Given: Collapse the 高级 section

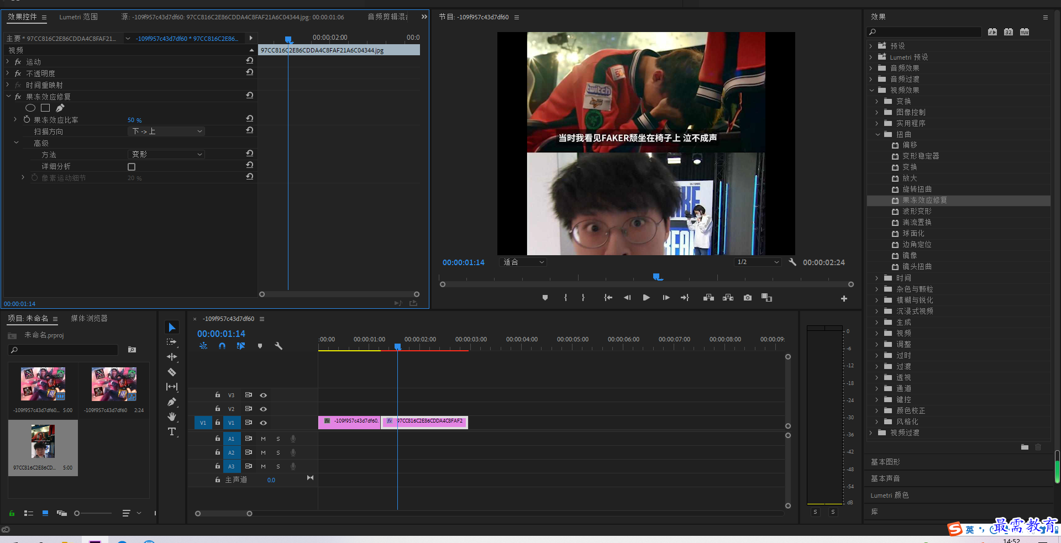Looking at the screenshot, I should click(x=16, y=143).
